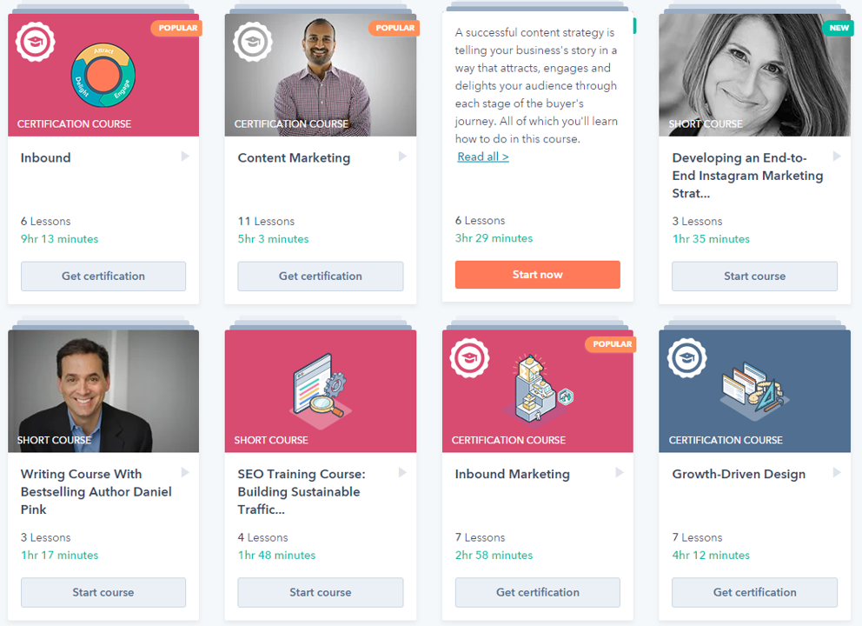Screen dimensions: 862x626
Task: Click the certification badge icon on Content Marketing
Action: pos(252,41)
